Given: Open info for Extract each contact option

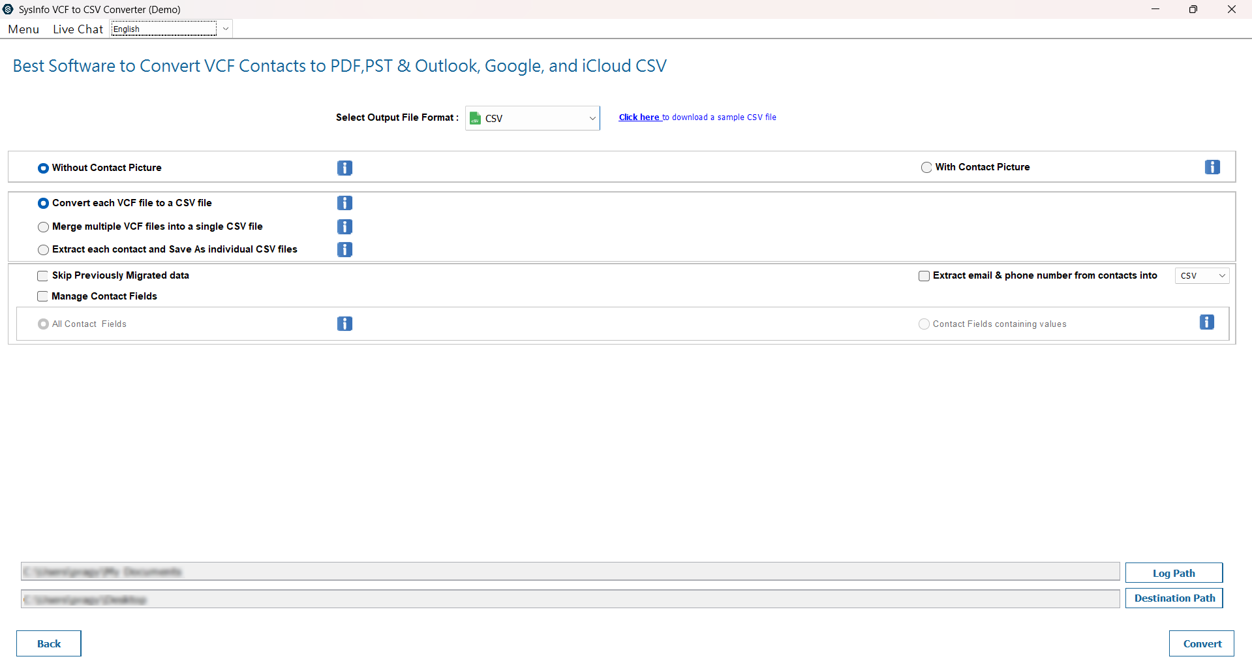Looking at the screenshot, I should tap(344, 249).
